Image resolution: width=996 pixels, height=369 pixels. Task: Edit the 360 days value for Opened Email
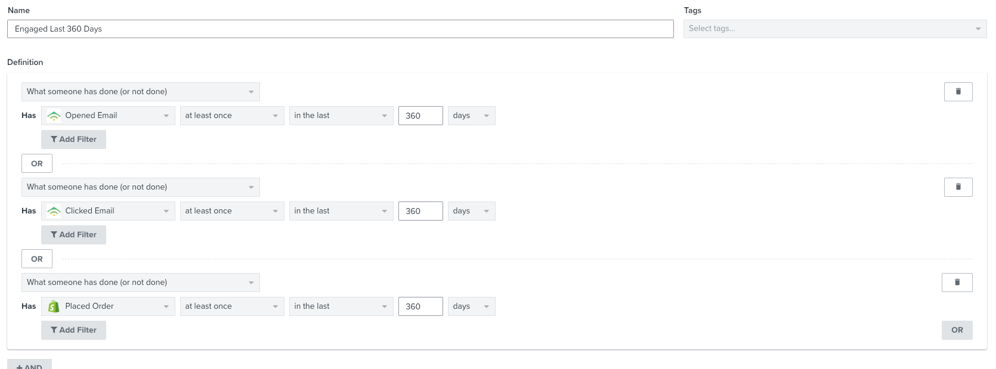coord(420,116)
